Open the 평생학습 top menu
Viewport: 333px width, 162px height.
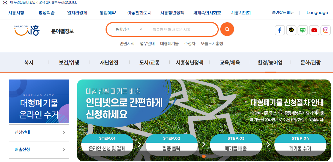pyautogui.click(x=46, y=13)
